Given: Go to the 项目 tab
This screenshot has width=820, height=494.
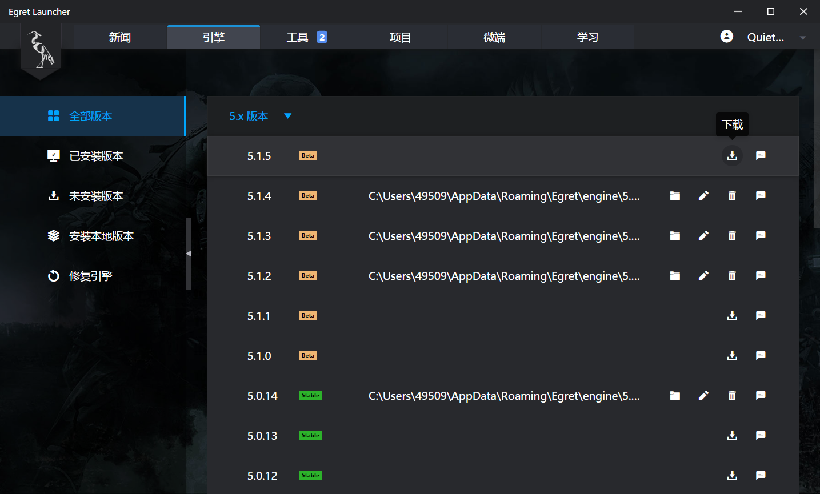Looking at the screenshot, I should 400,38.
